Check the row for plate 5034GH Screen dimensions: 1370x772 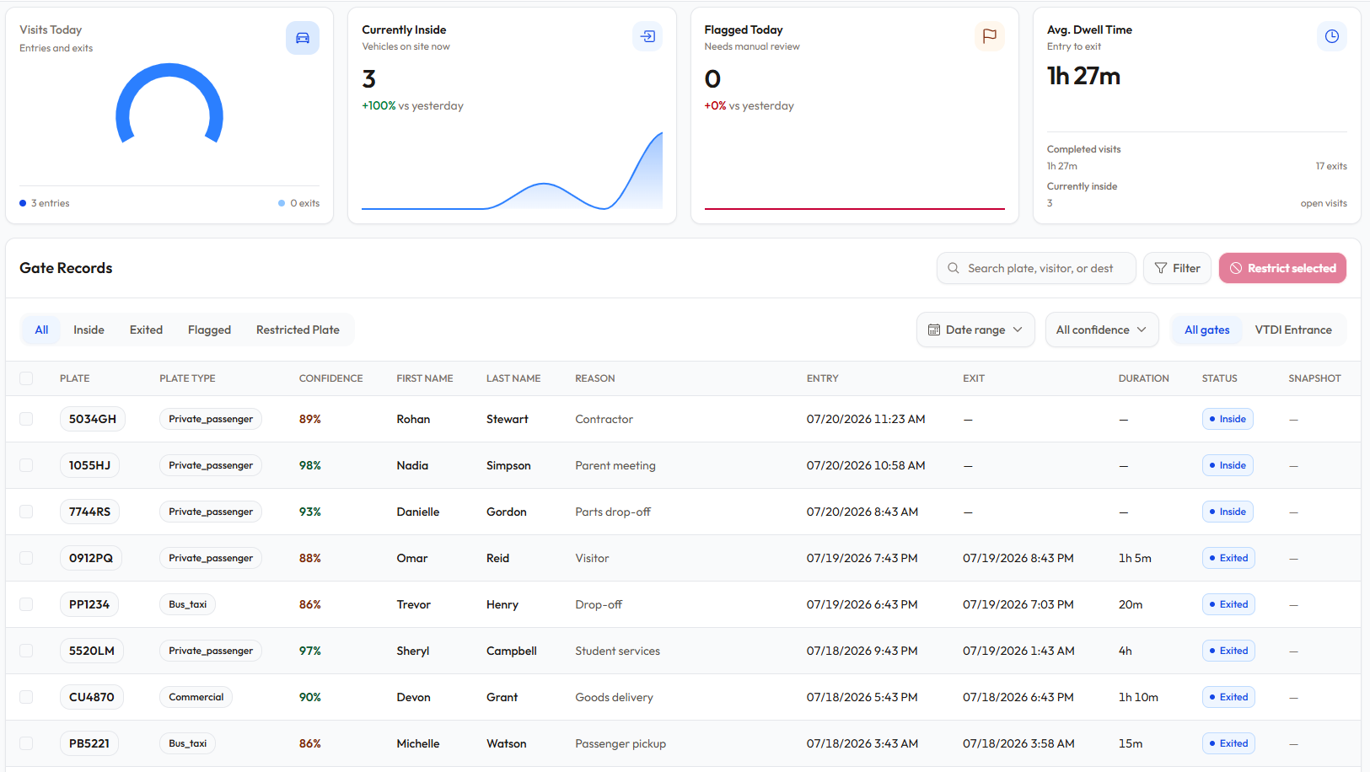[x=26, y=419]
